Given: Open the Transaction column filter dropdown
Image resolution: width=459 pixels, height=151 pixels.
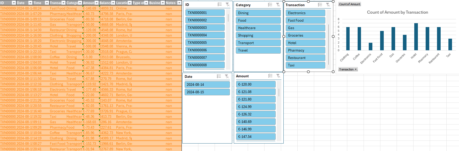Looking at the screenshot, I should point(63,3).
